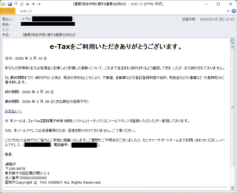Go to previous item with blue up arrow
The image size is (237, 193).
(28, 4)
